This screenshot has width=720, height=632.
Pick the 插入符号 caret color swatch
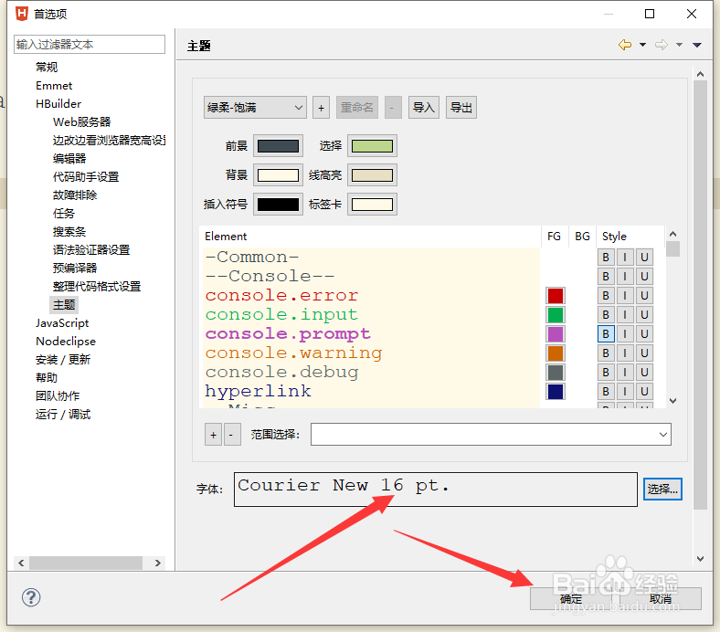(279, 205)
